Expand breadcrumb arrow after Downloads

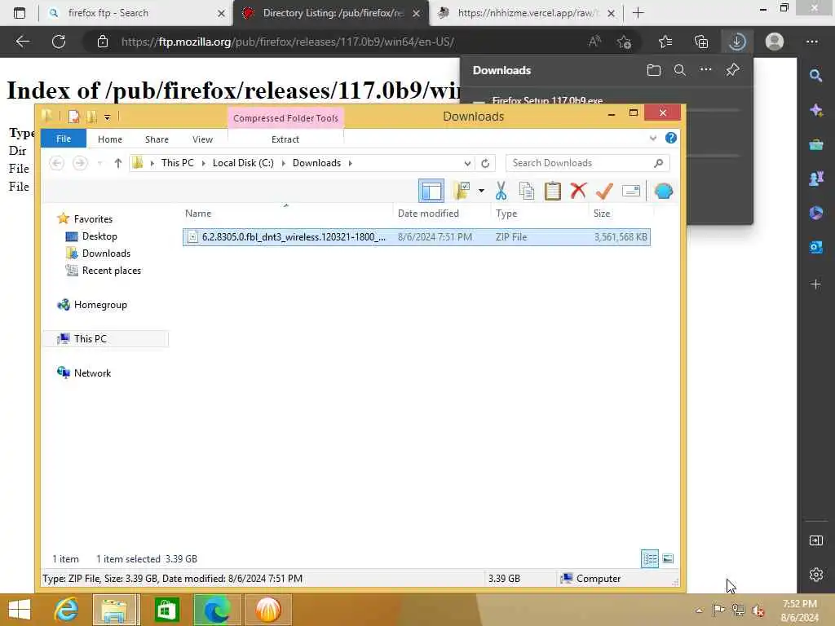(351, 163)
